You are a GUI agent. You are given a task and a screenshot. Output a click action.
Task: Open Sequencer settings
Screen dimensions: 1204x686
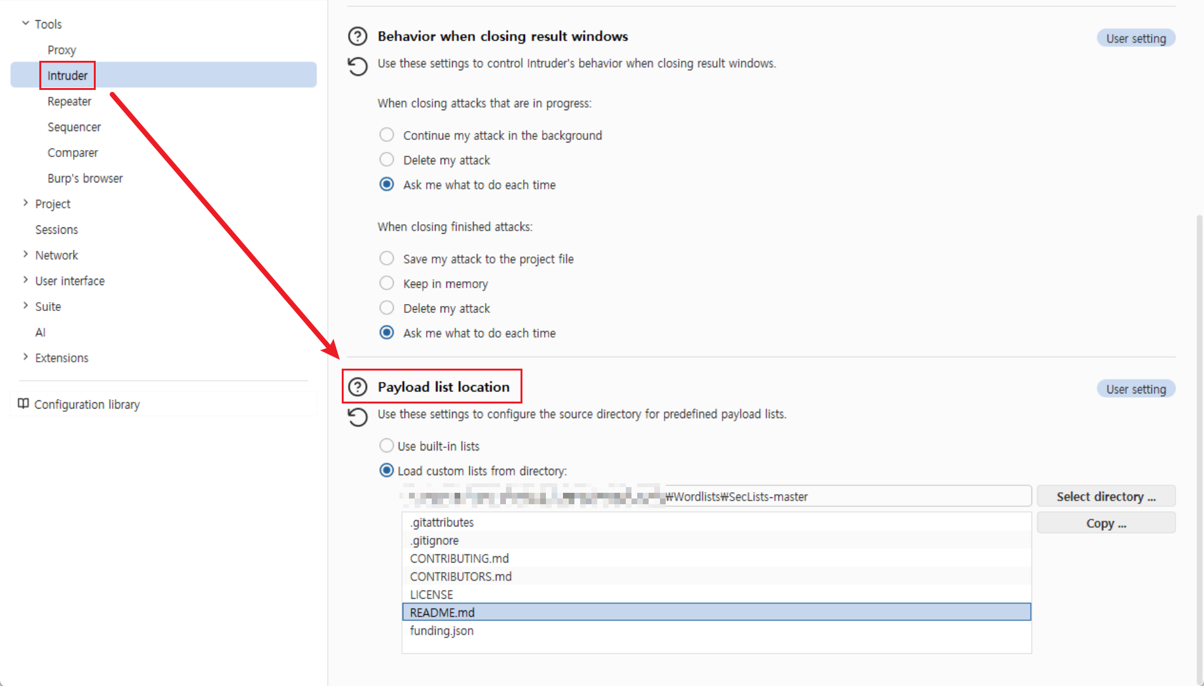click(74, 127)
